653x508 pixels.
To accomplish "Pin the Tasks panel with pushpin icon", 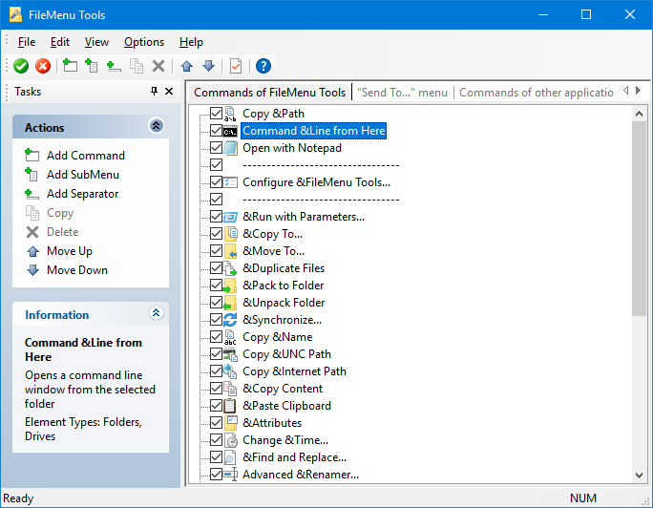I will tap(154, 91).
